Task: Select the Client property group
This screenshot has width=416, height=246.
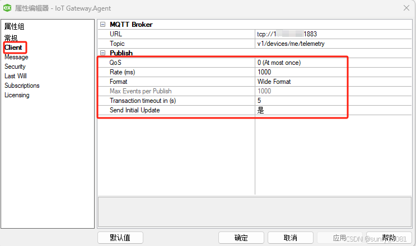Action: pos(13,48)
